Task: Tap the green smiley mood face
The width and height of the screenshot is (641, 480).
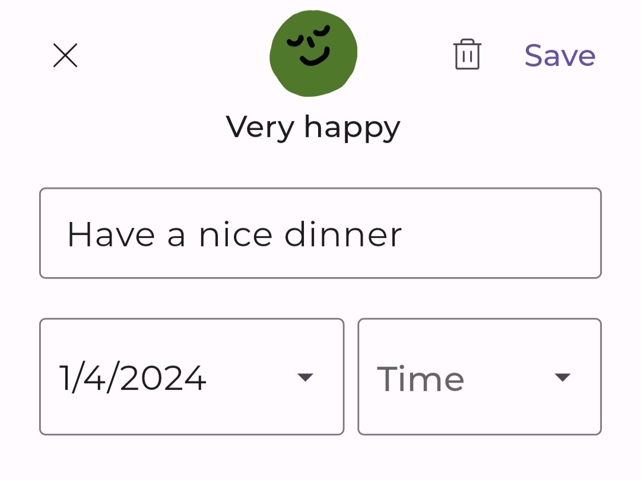Action: pos(313,53)
